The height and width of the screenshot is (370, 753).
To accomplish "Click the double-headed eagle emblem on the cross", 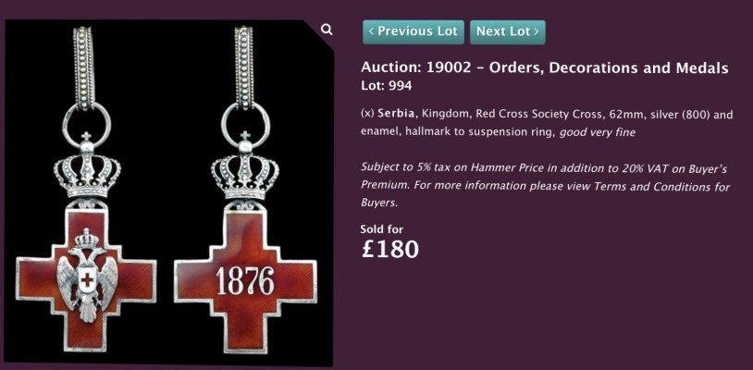I will click(87, 275).
